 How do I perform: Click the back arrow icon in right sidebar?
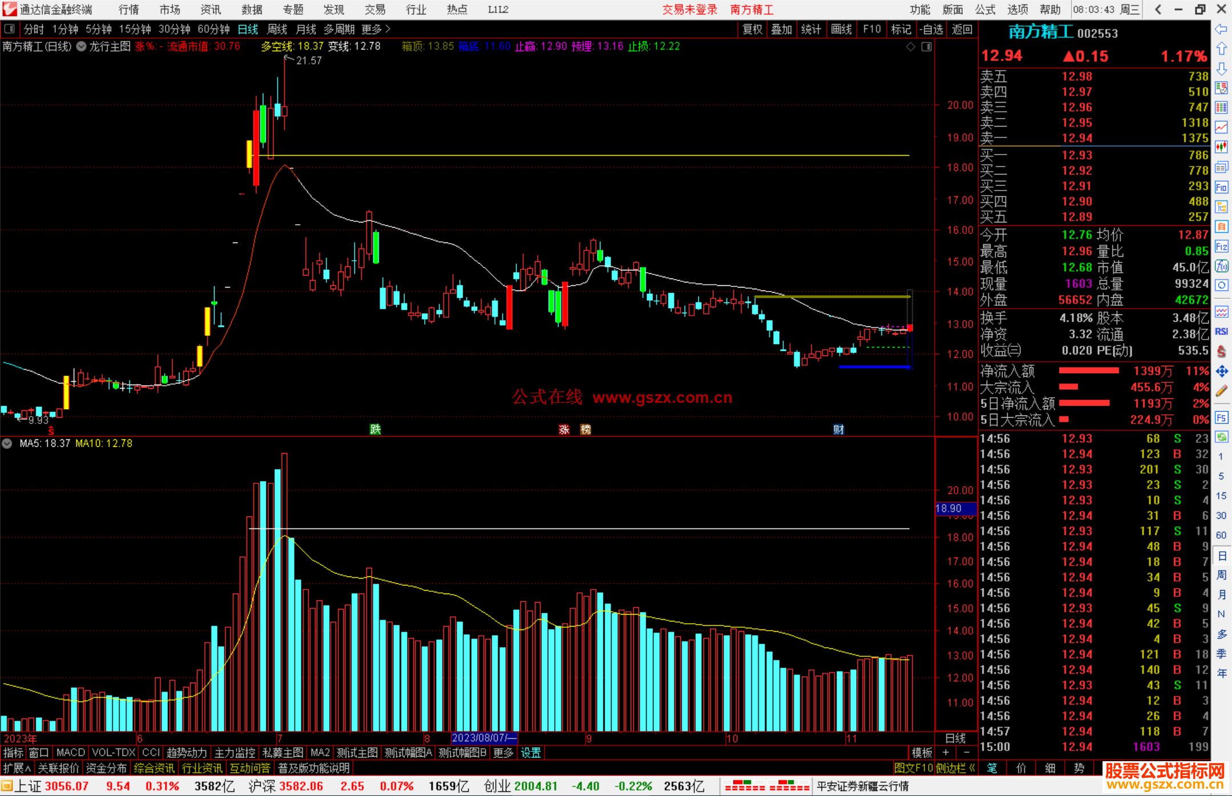1221,29
